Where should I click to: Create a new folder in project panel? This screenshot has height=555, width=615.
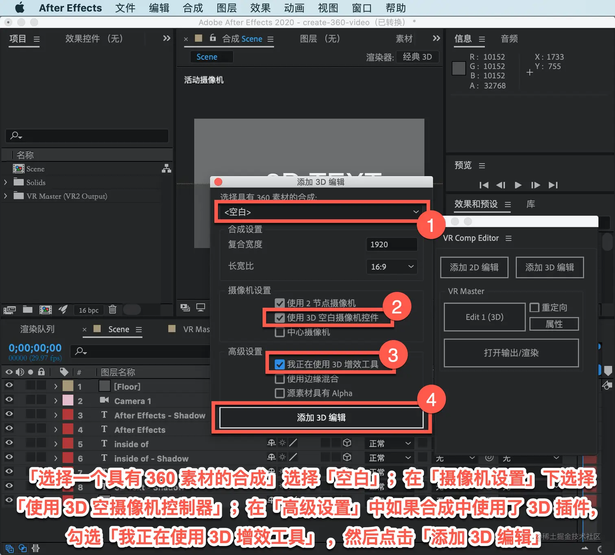(28, 309)
